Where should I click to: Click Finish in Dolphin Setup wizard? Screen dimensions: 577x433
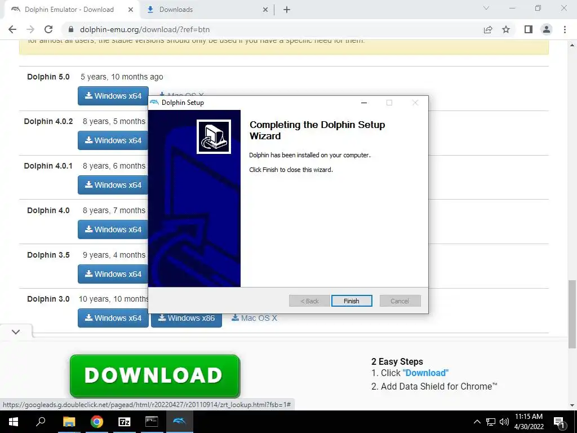[x=352, y=301]
